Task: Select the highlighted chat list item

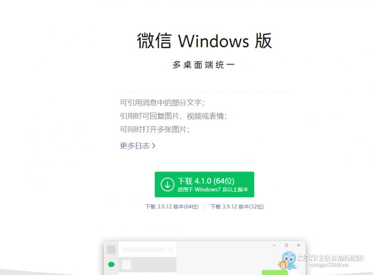Action: [x=147, y=265]
